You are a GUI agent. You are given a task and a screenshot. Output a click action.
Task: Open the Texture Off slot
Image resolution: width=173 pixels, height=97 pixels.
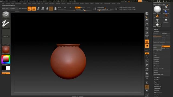click(x=6, y=41)
